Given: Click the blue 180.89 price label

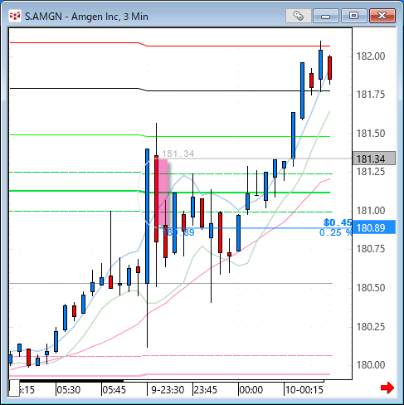Looking at the screenshot, I should pyautogui.click(x=374, y=227).
